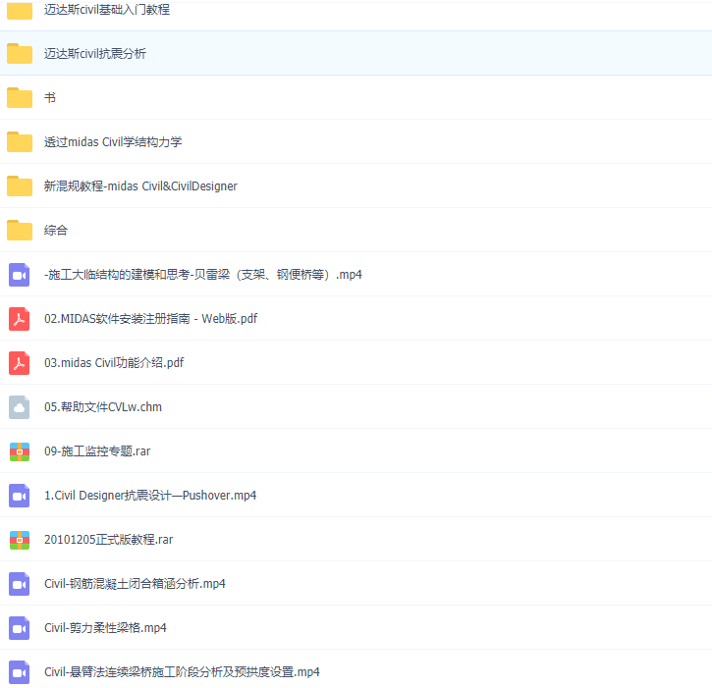Click the 综合 folder icon

tap(20, 230)
